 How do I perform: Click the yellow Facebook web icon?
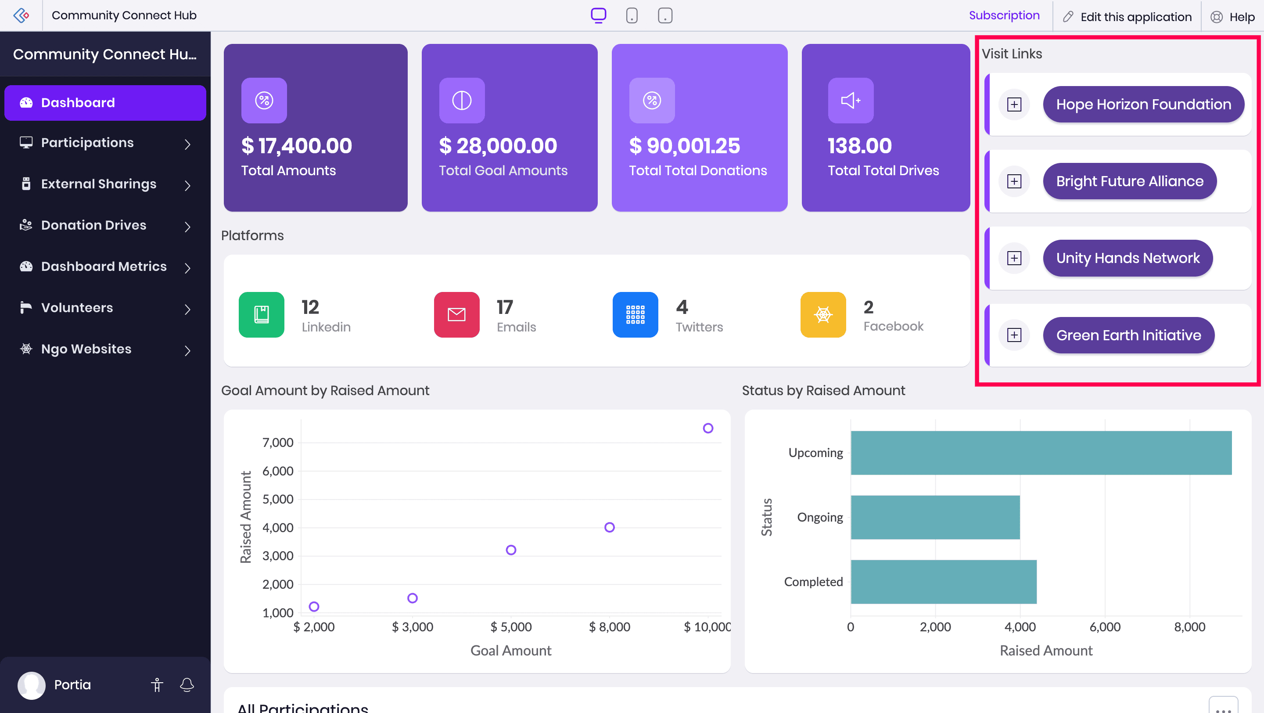click(823, 314)
